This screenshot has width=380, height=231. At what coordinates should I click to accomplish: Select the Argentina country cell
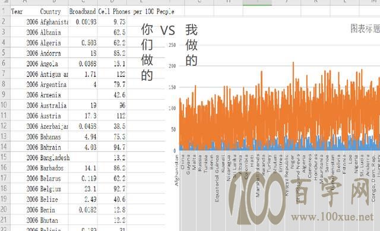click(x=54, y=84)
